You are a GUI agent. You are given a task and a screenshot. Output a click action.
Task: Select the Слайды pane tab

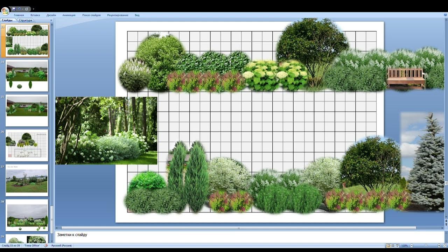tap(7, 20)
